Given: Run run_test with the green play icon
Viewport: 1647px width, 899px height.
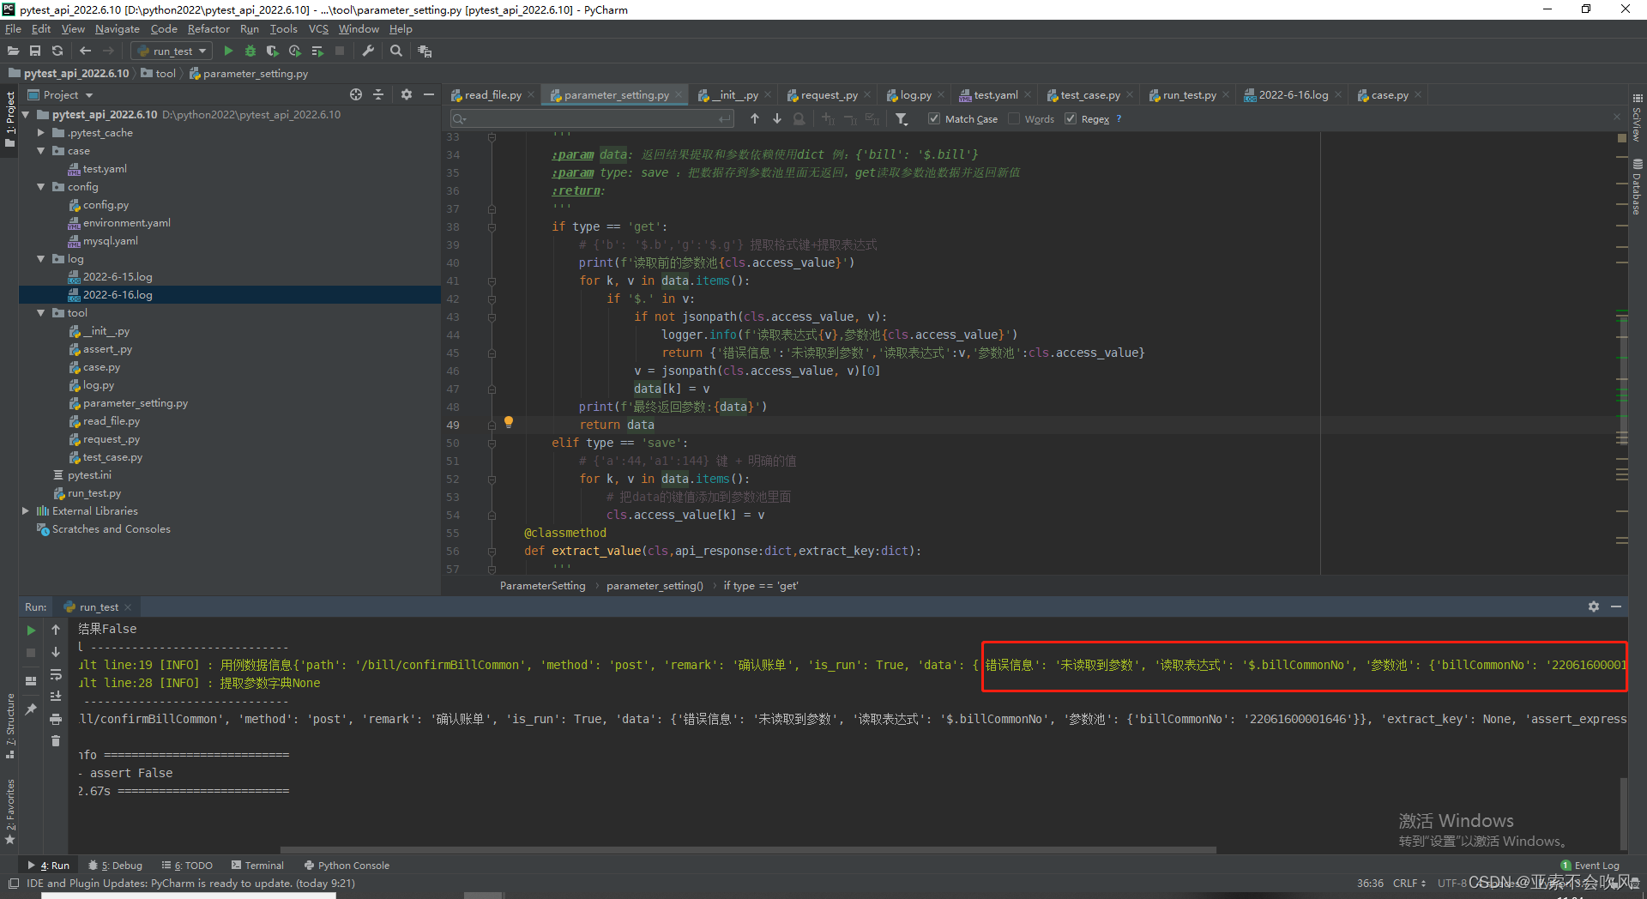Looking at the screenshot, I should click(228, 51).
